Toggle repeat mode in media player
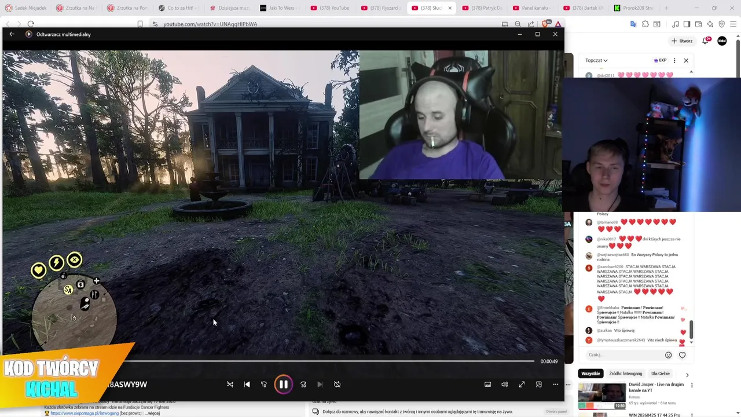This screenshot has width=741, height=417. [x=337, y=385]
